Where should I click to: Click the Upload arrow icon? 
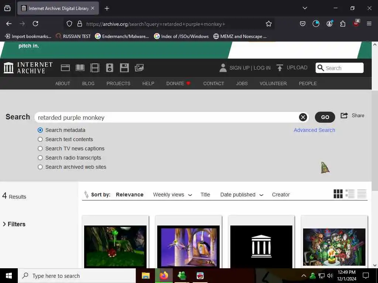pyautogui.click(x=280, y=68)
